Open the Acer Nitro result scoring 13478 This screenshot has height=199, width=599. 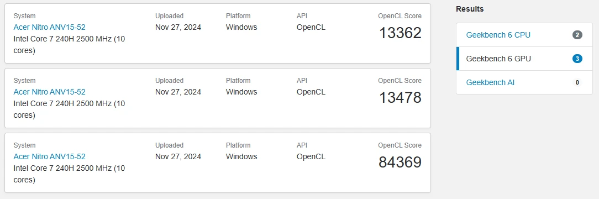(x=49, y=92)
